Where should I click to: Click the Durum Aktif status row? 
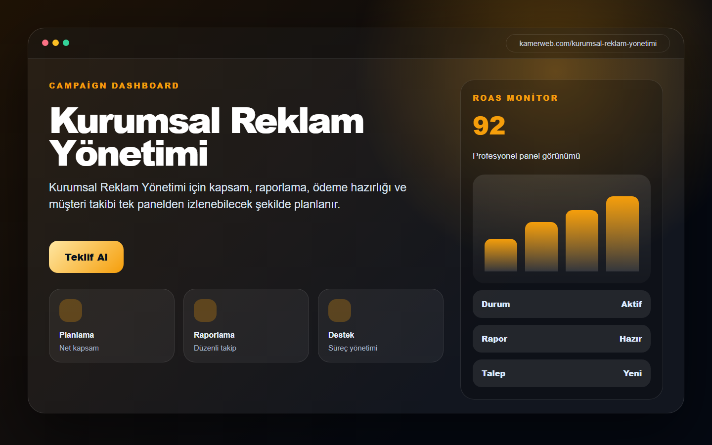(562, 304)
